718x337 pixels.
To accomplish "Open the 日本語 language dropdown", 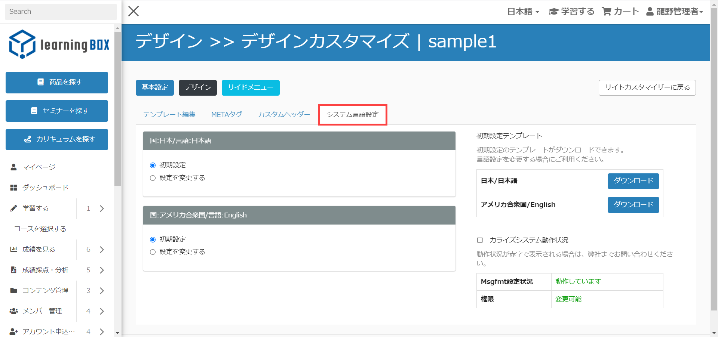I will 523,12.
